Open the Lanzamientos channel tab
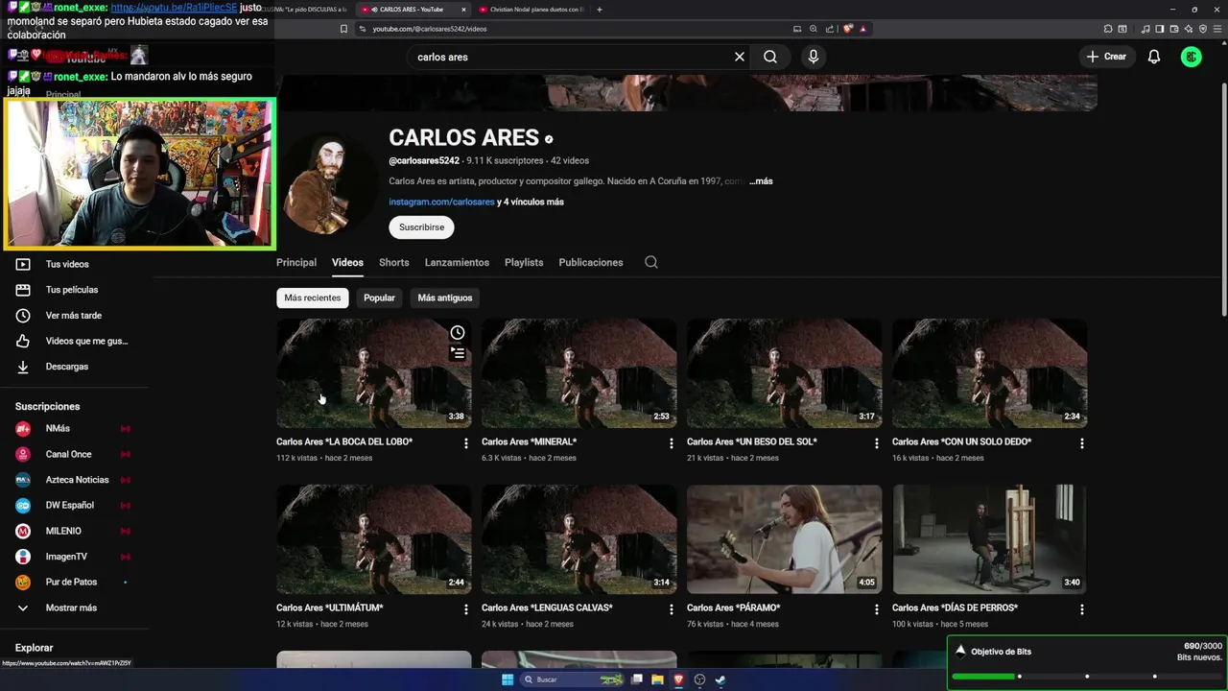Screen dimensions: 1228x691 point(457,262)
